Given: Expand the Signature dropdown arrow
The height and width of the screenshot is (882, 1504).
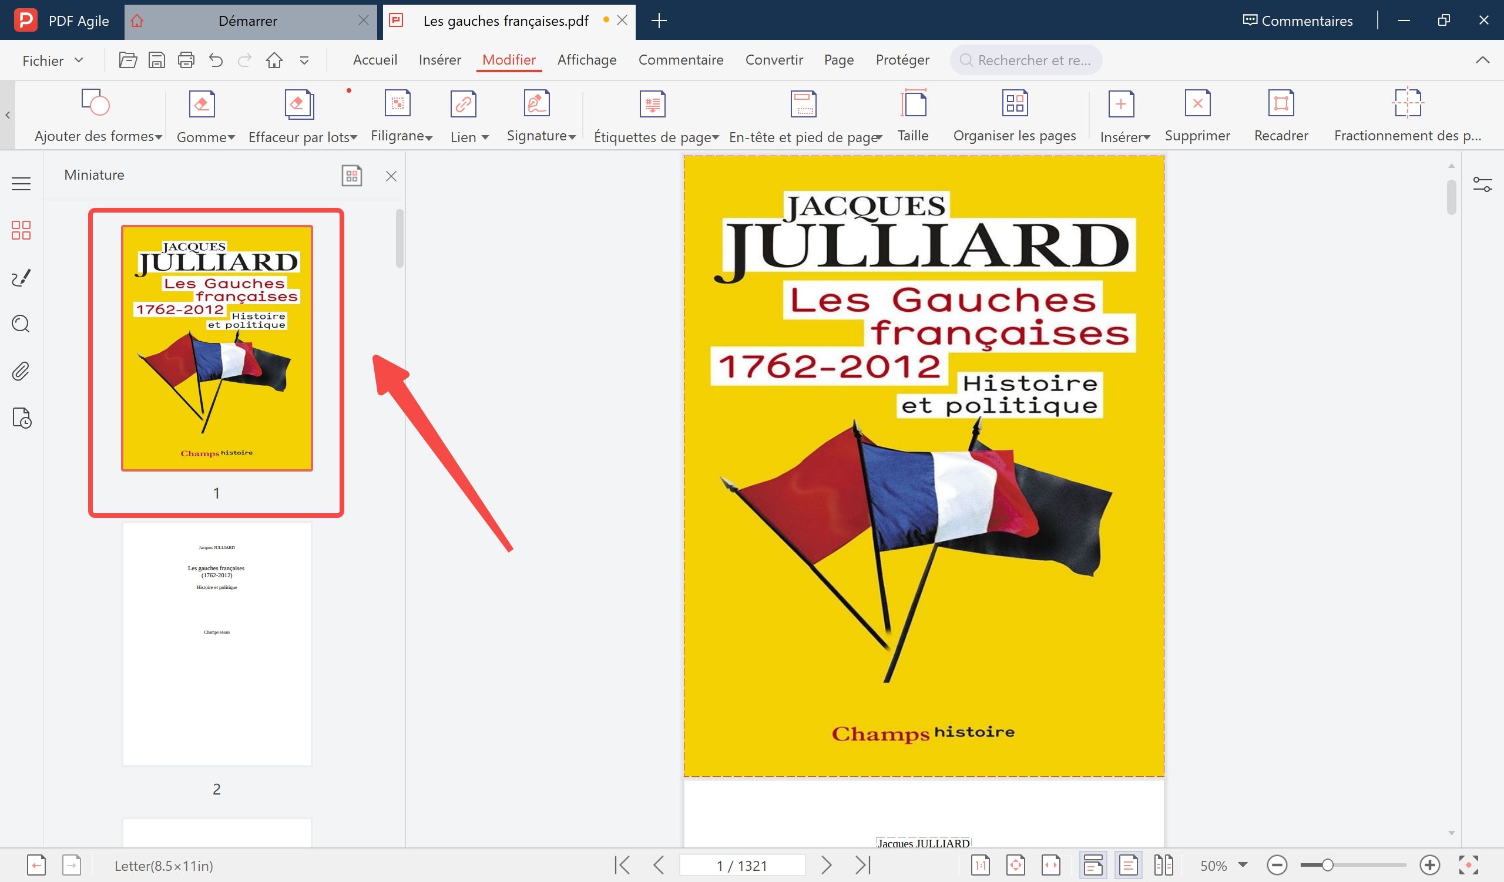Looking at the screenshot, I should tap(572, 137).
